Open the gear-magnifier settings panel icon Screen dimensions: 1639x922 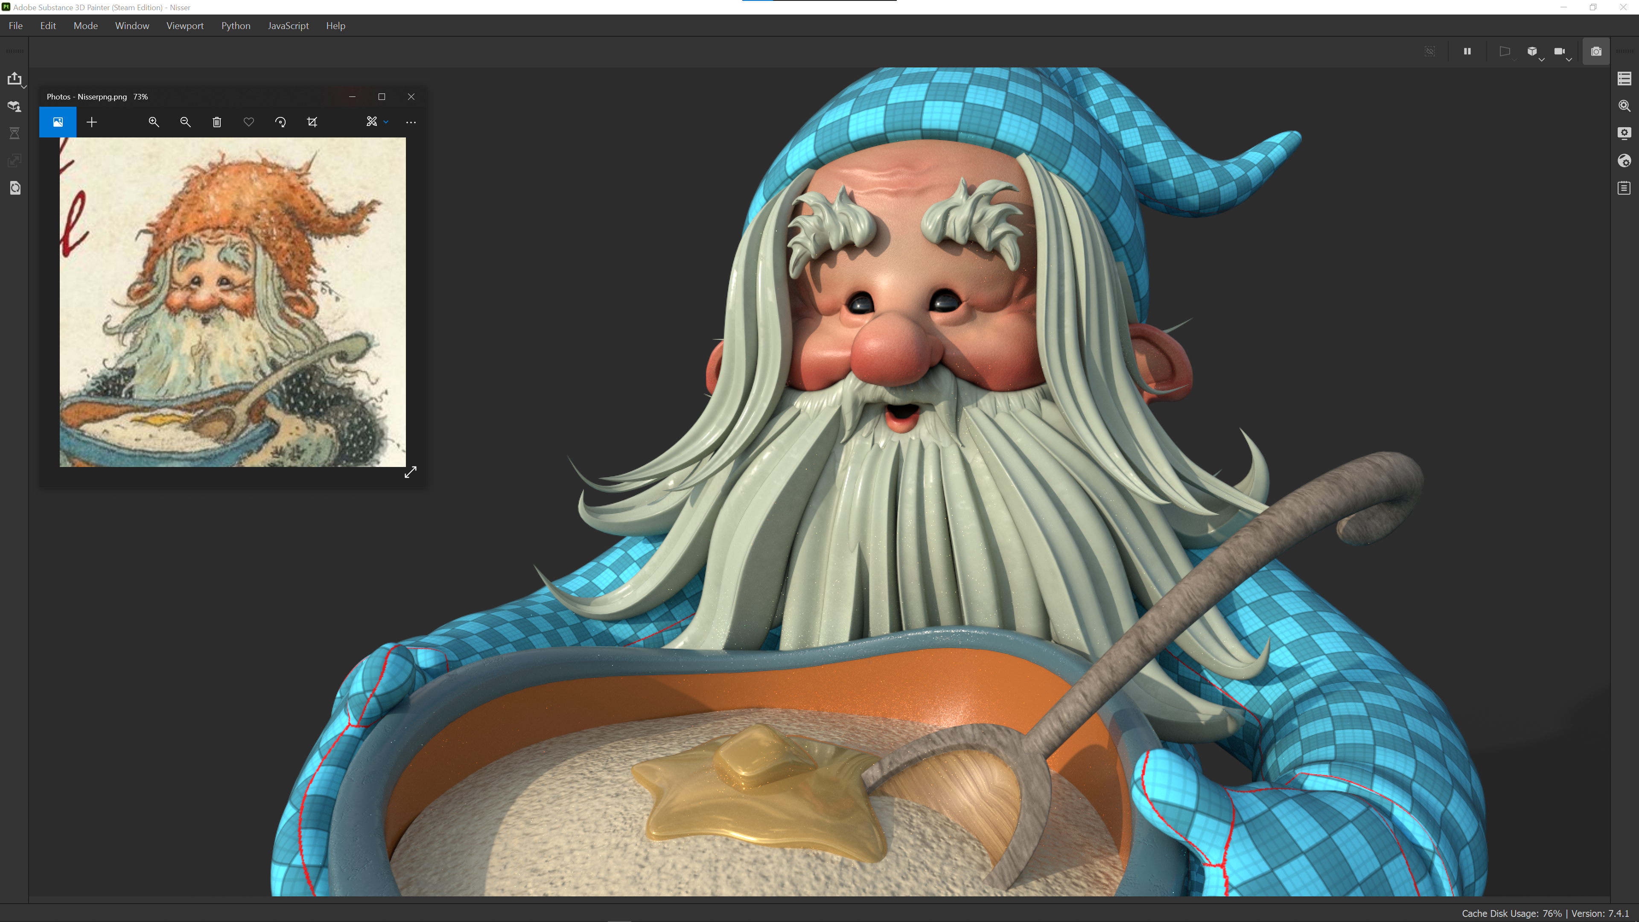[1624, 105]
